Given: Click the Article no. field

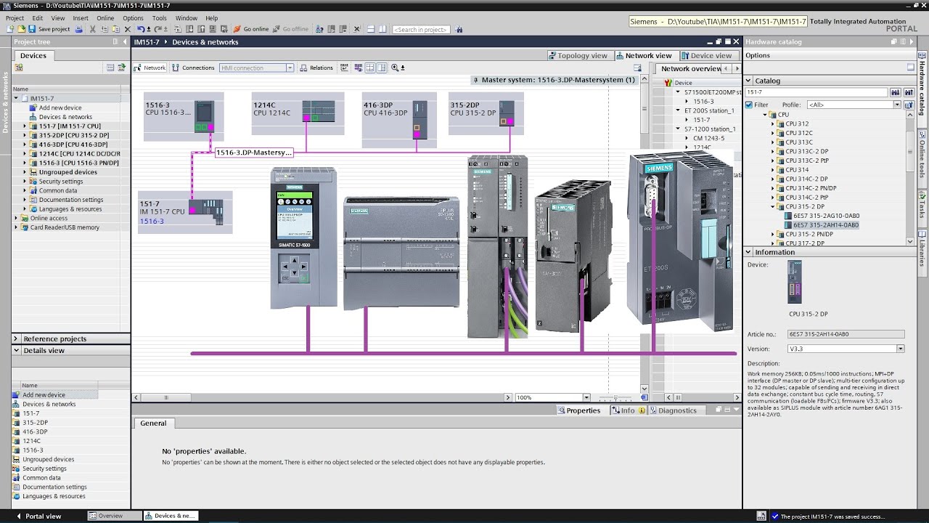Looking at the screenshot, I should (846, 334).
